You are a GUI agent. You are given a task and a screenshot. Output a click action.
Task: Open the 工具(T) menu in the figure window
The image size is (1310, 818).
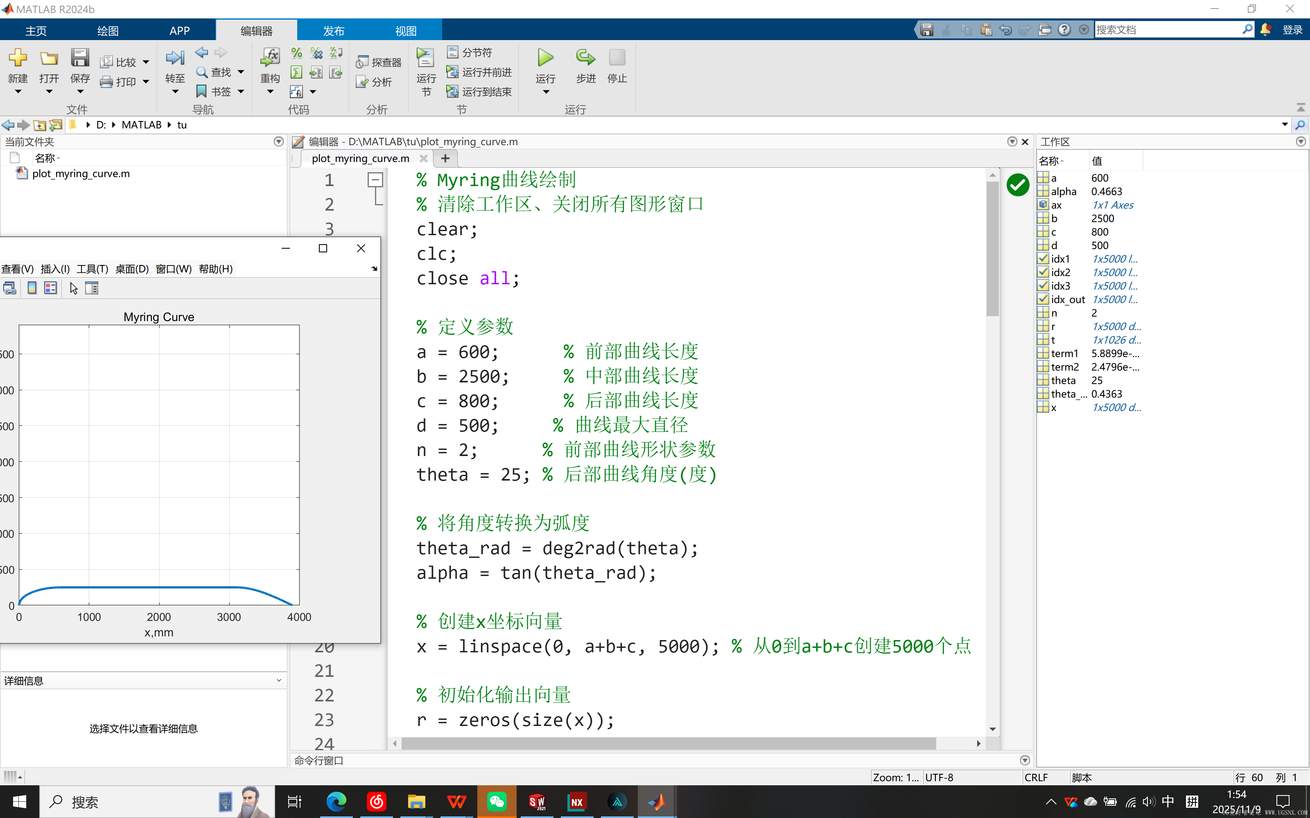(x=92, y=269)
